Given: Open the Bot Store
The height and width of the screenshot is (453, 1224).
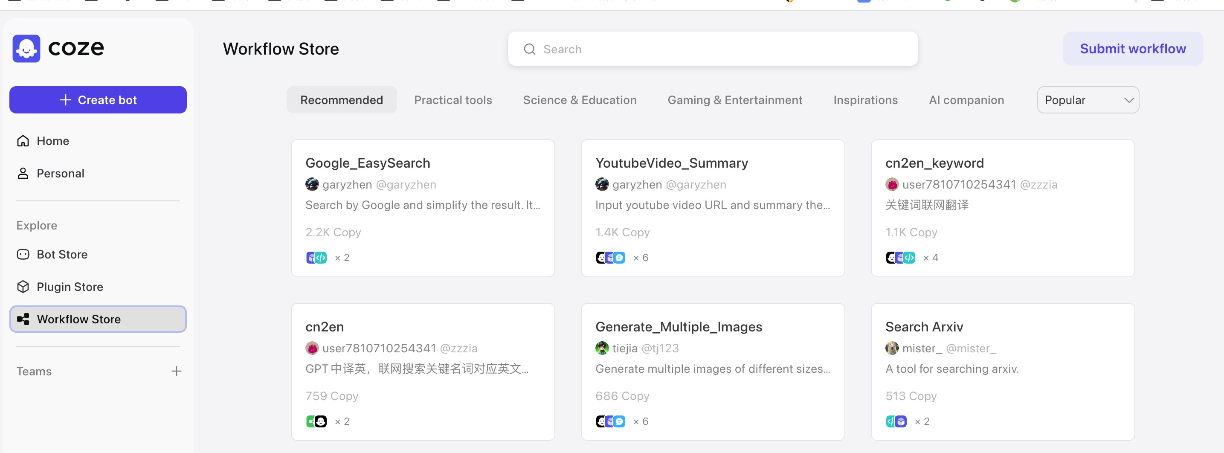Looking at the screenshot, I should point(62,254).
